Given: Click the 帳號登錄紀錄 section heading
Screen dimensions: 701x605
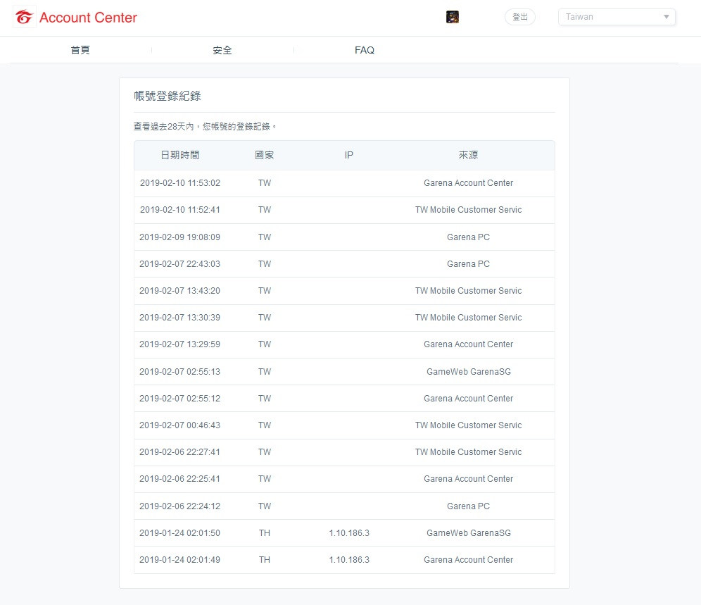Looking at the screenshot, I should point(168,96).
